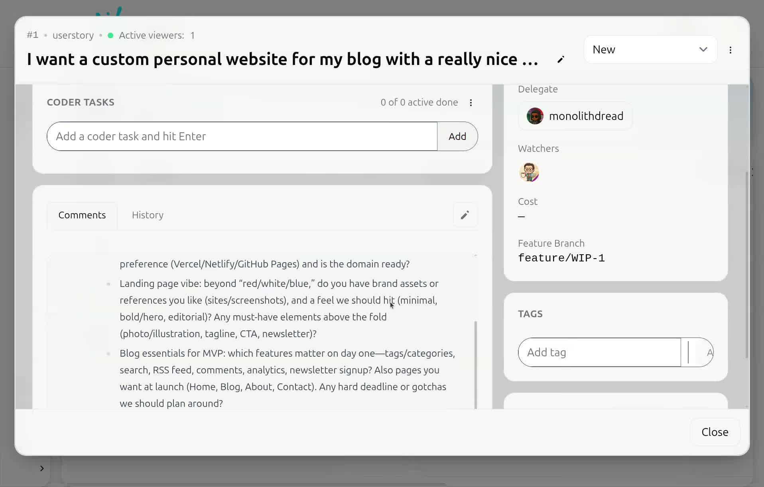Expand the chevron on the status selector
The height and width of the screenshot is (487, 764).
click(704, 49)
